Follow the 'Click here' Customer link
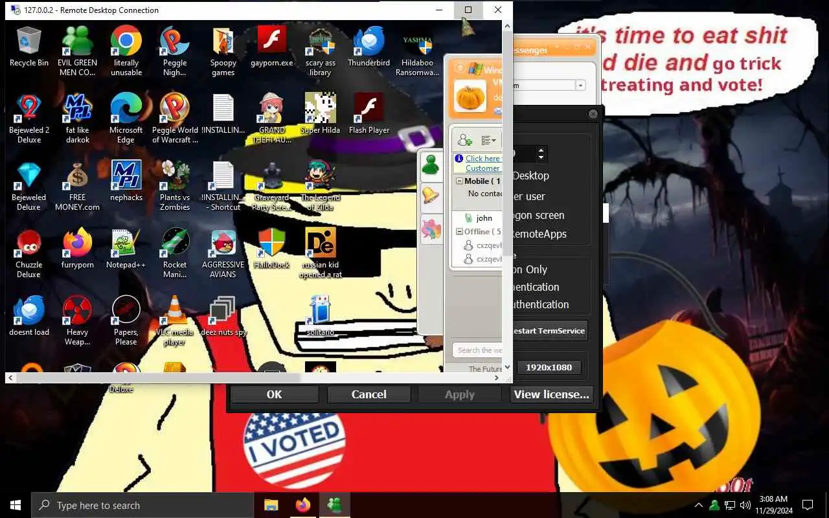The image size is (829, 518). coord(483,163)
